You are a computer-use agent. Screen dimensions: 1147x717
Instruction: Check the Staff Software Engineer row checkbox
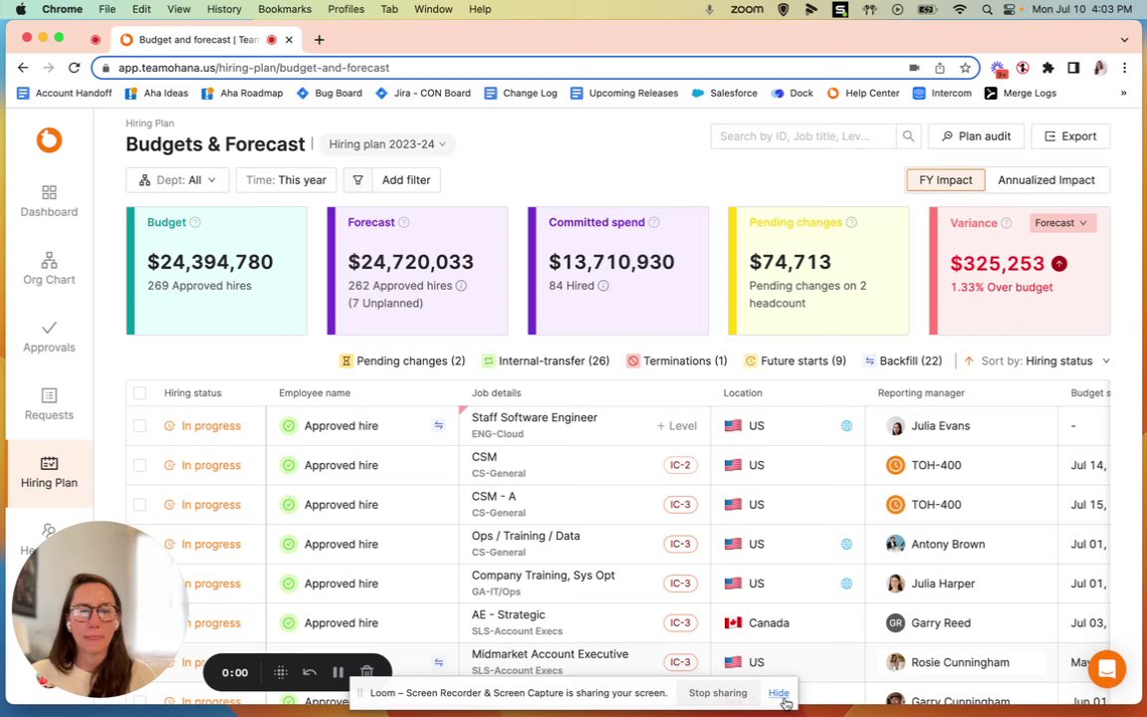click(139, 426)
